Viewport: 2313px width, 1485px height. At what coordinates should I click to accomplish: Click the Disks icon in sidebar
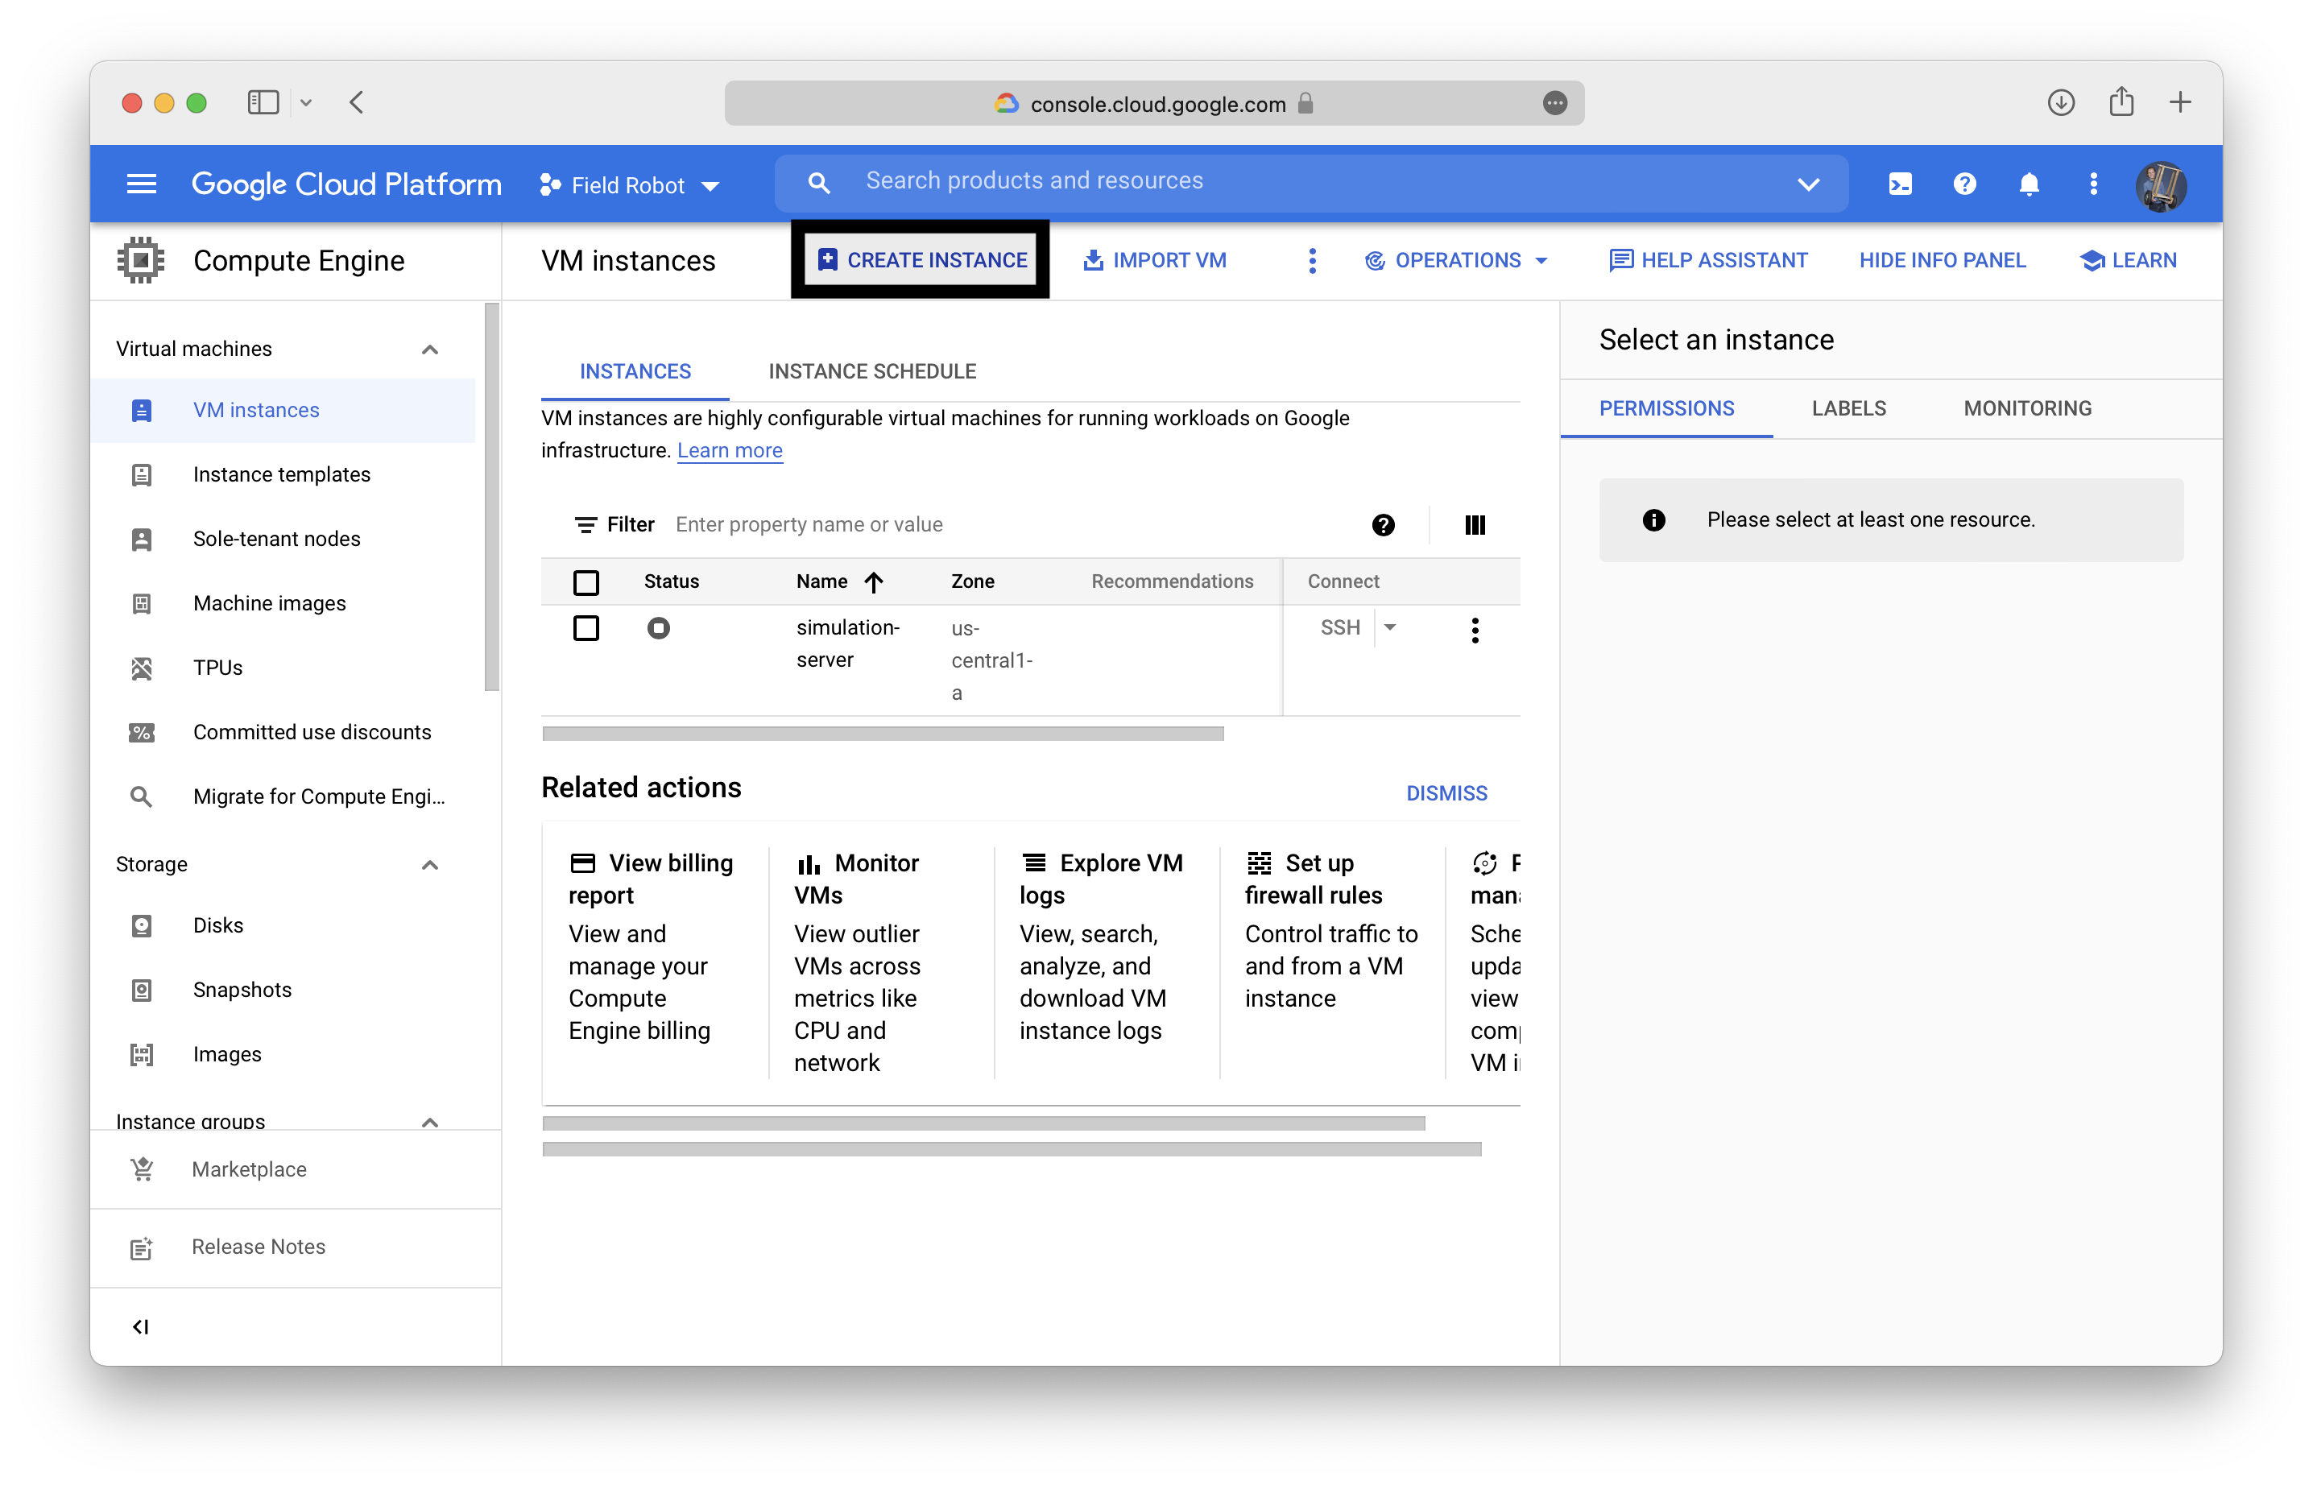141,925
